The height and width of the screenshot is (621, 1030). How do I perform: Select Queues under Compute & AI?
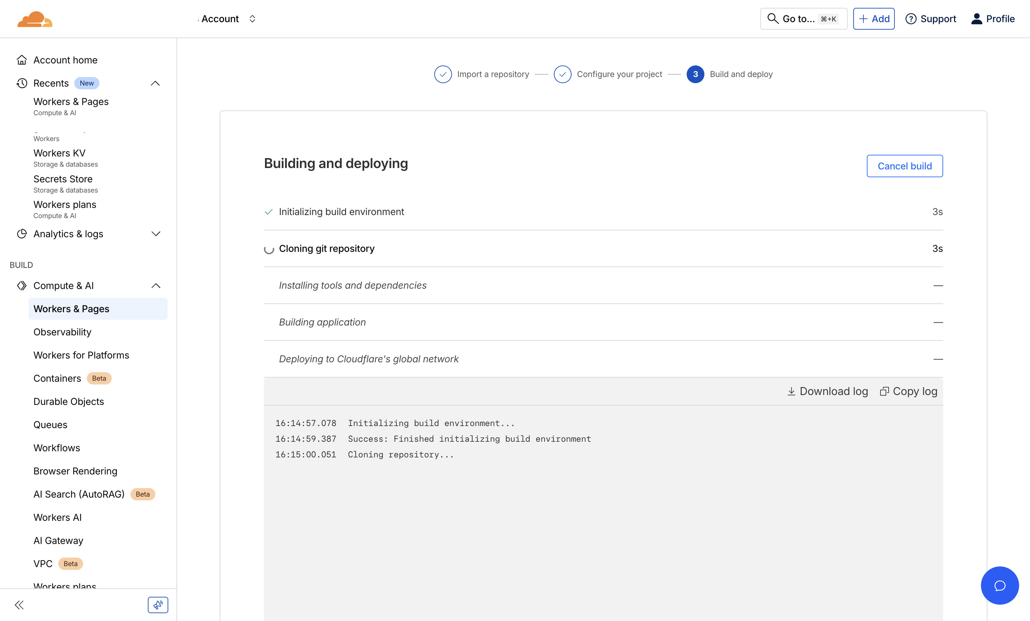[x=50, y=424]
